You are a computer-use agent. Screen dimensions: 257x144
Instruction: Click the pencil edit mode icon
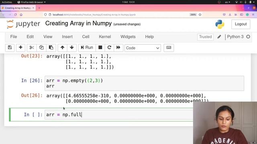click(x=219, y=37)
